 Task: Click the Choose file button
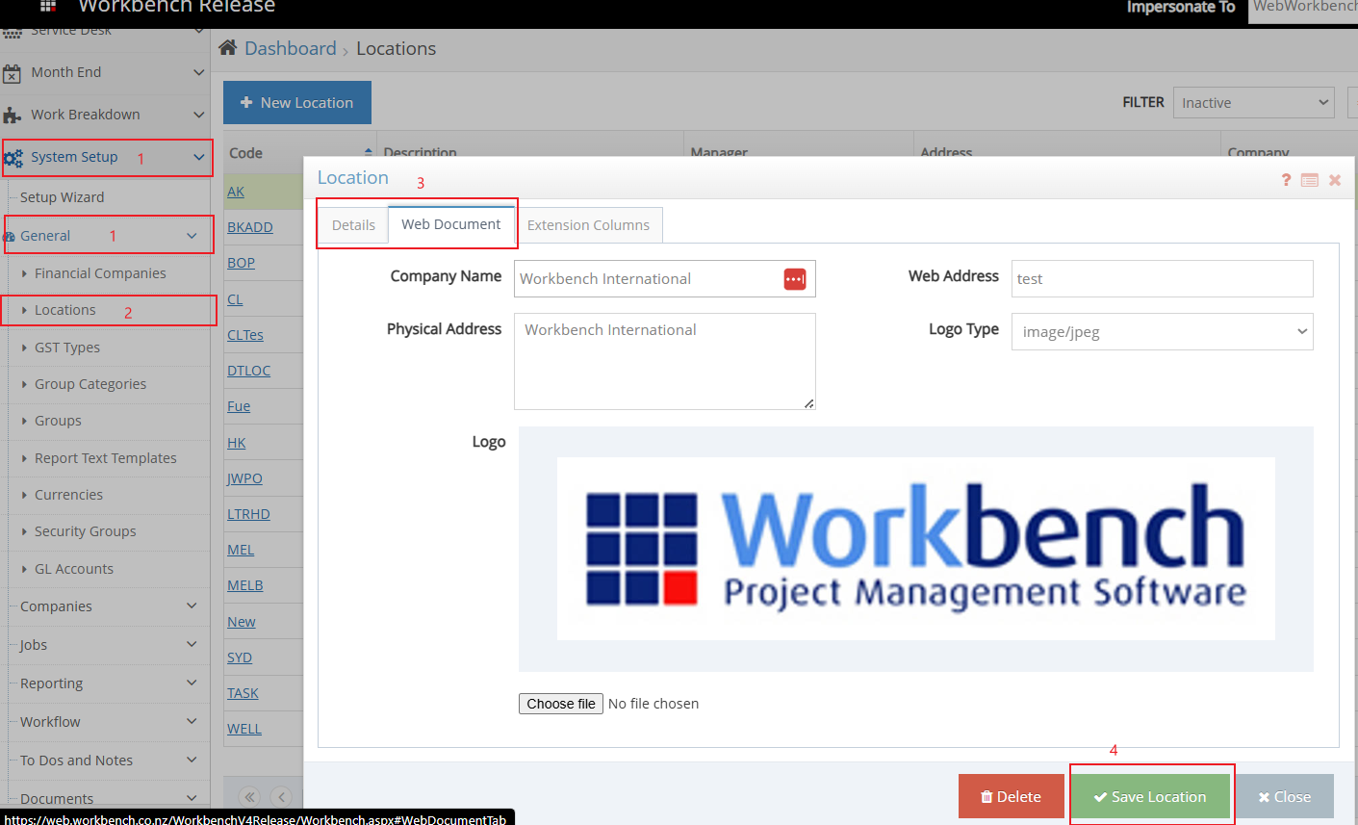(561, 704)
